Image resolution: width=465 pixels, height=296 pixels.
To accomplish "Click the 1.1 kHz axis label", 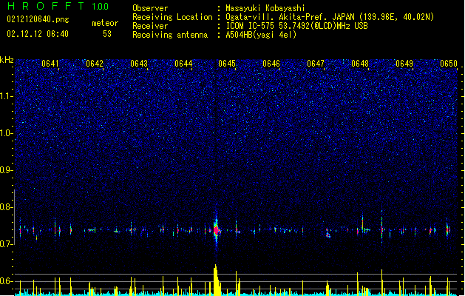I will [x=7, y=96].
